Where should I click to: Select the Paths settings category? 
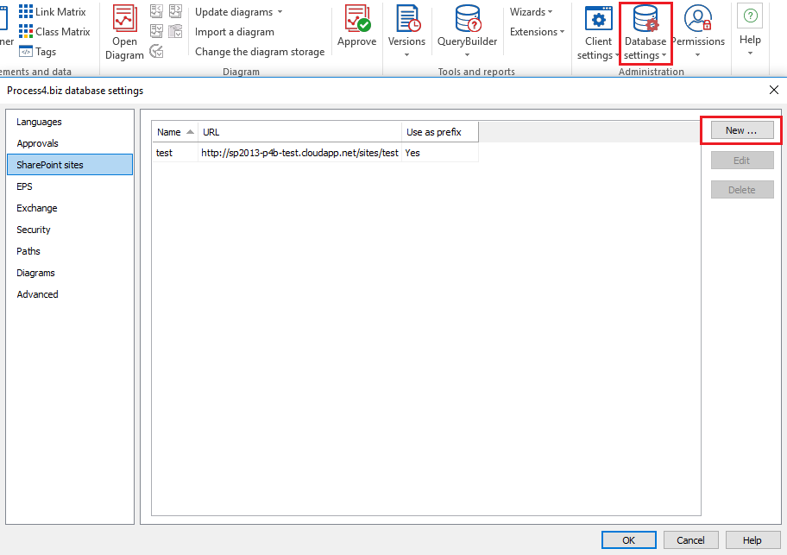tap(70, 251)
